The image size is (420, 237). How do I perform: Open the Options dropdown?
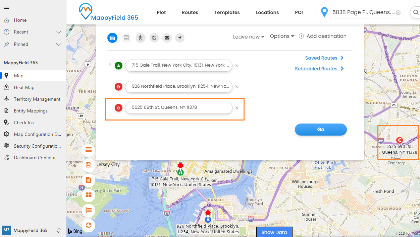point(282,36)
